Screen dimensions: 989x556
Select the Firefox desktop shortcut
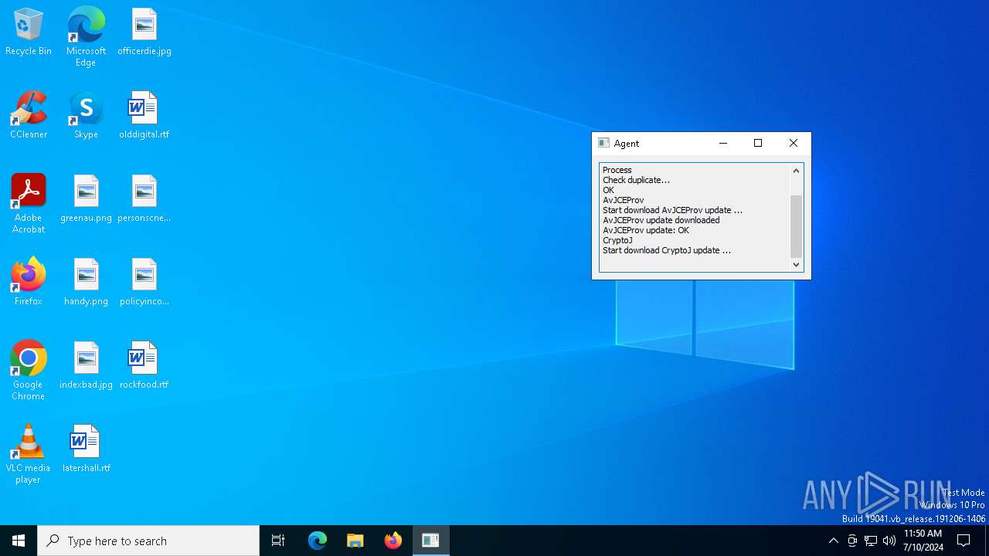pyautogui.click(x=29, y=283)
